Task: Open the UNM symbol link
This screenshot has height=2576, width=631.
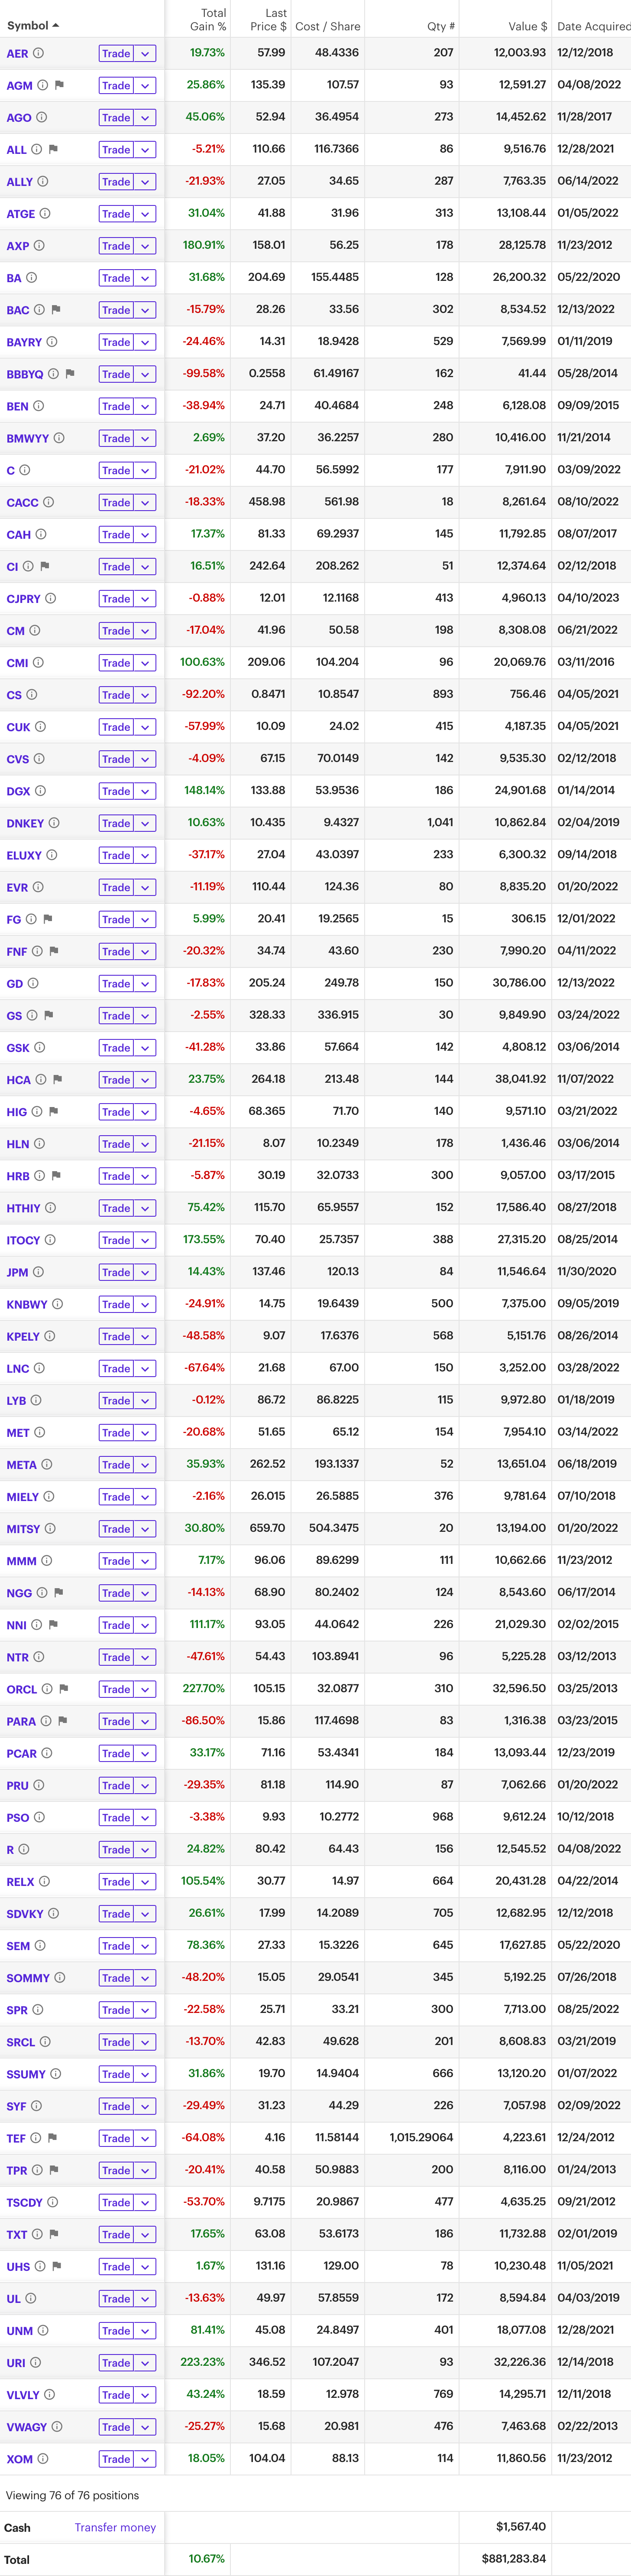Action: [20, 2331]
